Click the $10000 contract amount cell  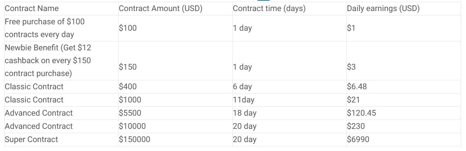(132, 126)
